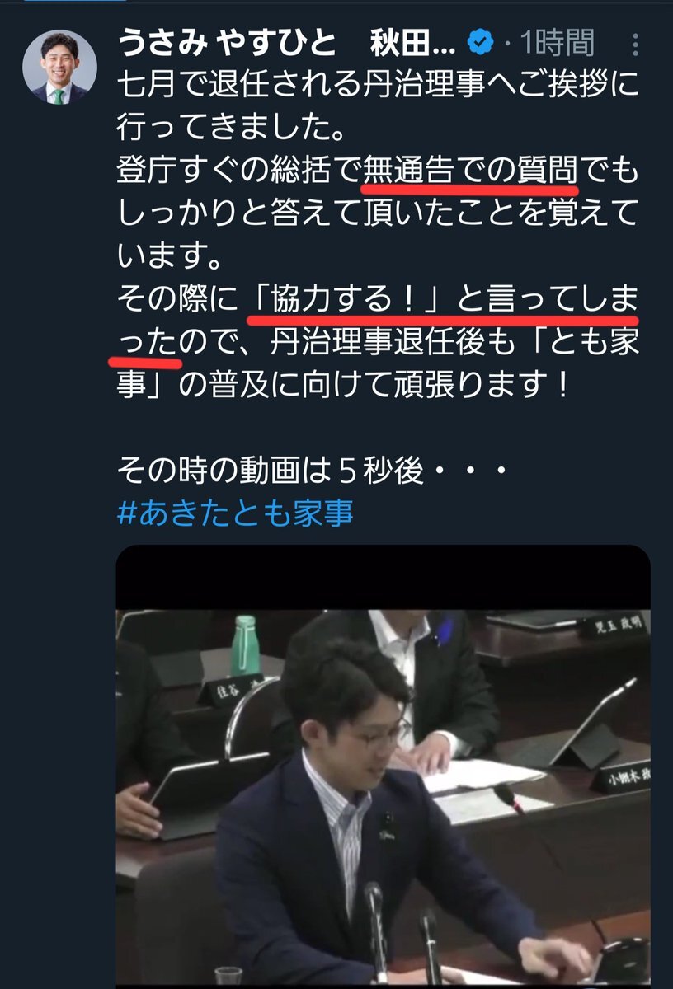Open hashtag #あきたとも家事
Viewport: 673px width, 989px height.
click(x=236, y=513)
